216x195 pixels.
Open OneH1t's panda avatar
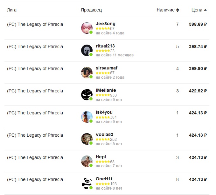click(87, 184)
